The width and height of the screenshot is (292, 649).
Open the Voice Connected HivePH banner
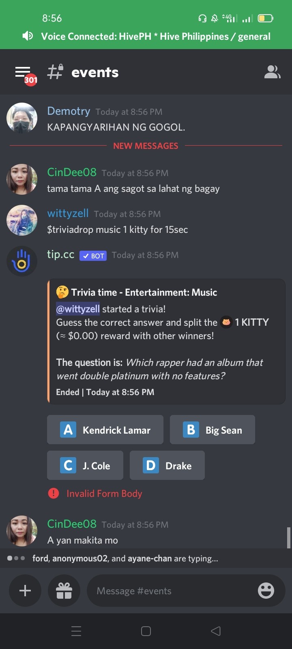pos(146,37)
